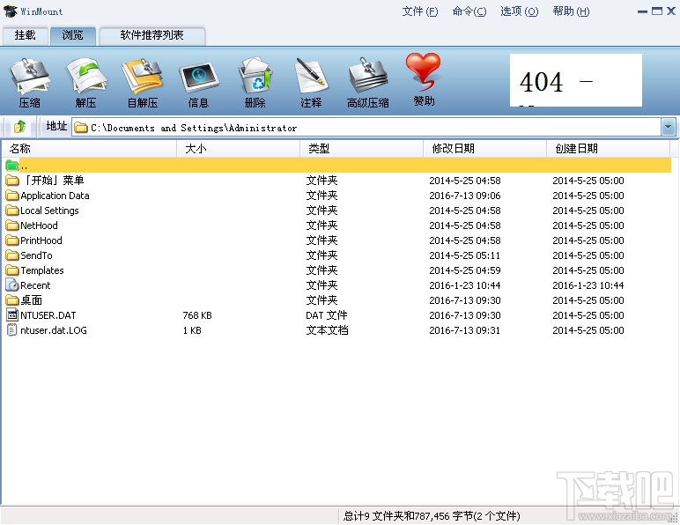Viewport: 680px width, 525px height.
Task: Click the Recent folder clock icon
Action: click(12, 285)
